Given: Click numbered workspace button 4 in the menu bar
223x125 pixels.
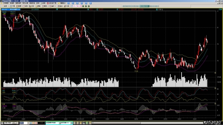Looking at the screenshot, I should pyautogui.click(x=82, y=3).
